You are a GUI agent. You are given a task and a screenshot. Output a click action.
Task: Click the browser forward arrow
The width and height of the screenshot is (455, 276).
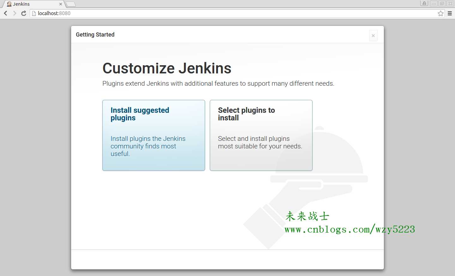[15, 13]
